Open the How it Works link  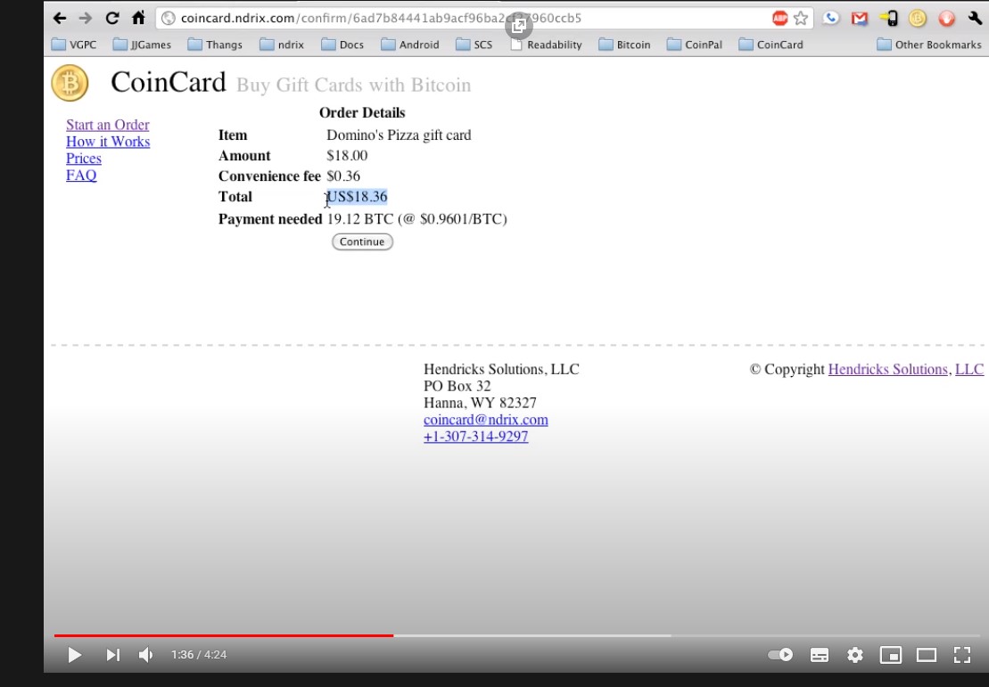click(108, 142)
